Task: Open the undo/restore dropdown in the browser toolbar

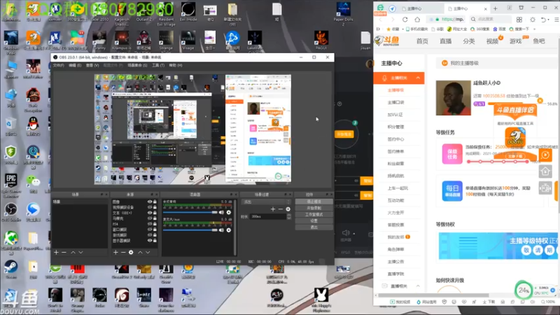Action: coord(549,20)
